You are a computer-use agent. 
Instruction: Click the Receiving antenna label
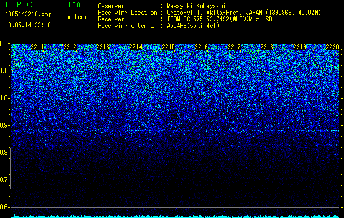[x=126, y=26]
